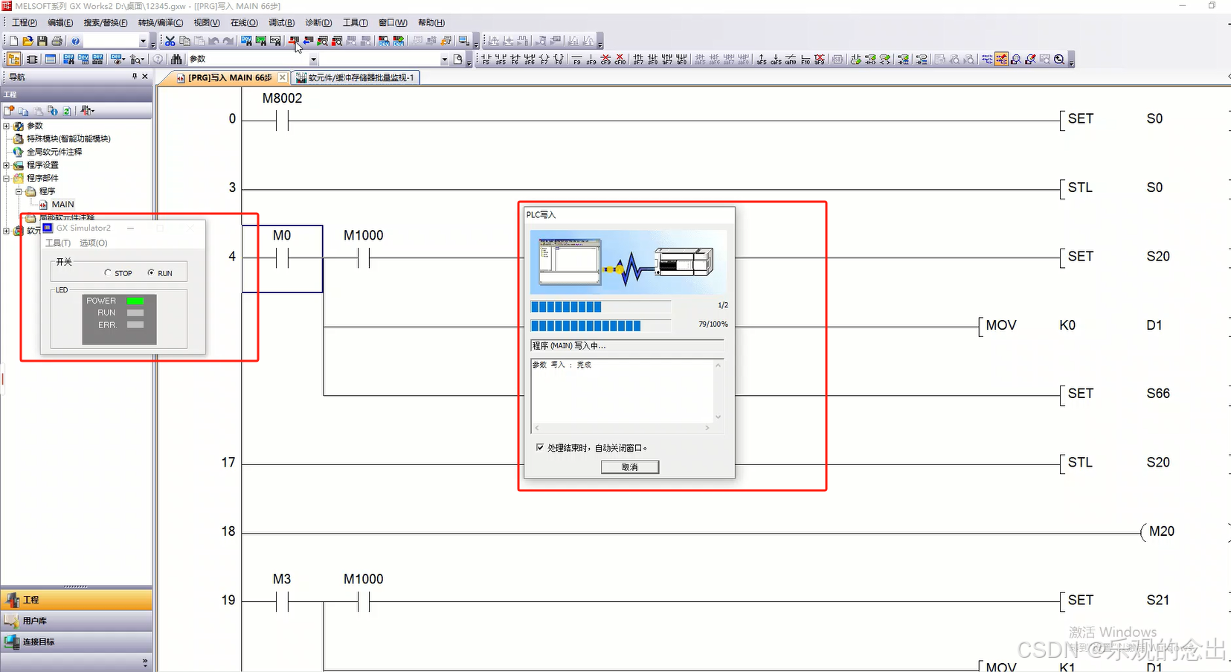Expand the 参数 tree node

pyautogui.click(x=6, y=126)
